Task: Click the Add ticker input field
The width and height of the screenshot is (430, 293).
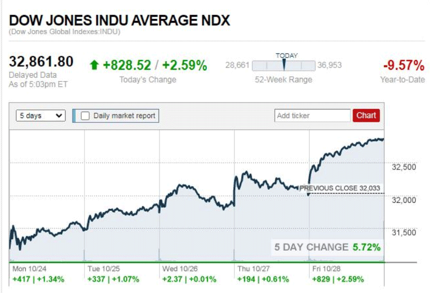Action: click(312, 115)
